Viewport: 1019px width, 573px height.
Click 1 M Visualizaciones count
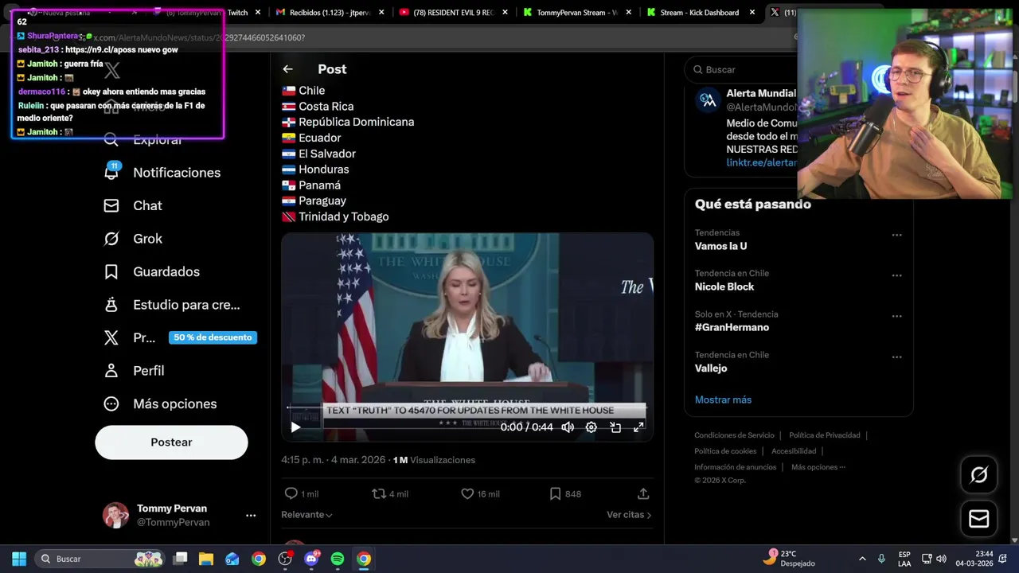[x=434, y=460]
